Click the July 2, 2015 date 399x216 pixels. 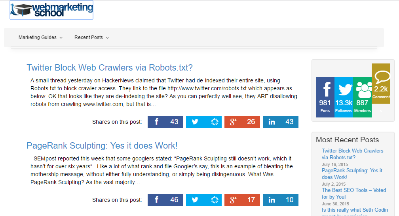pyautogui.click(x=334, y=184)
